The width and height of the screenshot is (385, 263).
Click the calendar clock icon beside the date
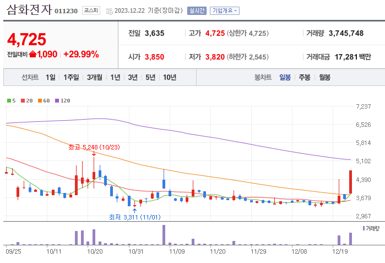click(109, 11)
